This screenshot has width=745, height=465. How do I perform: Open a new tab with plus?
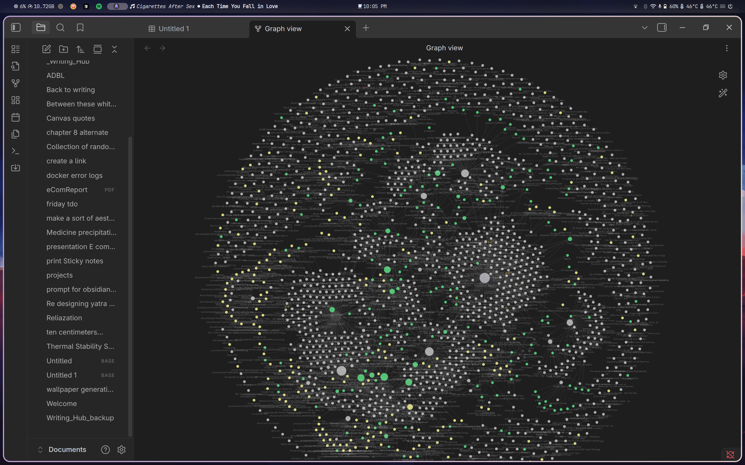(366, 28)
